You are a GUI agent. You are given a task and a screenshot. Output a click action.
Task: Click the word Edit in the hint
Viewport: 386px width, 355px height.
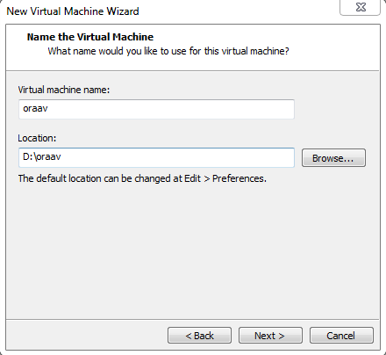(192, 178)
